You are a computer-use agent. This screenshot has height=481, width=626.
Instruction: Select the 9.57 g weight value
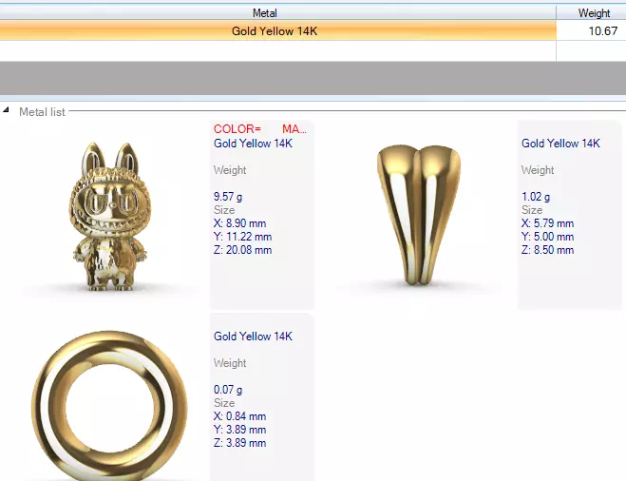click(228, 197)
